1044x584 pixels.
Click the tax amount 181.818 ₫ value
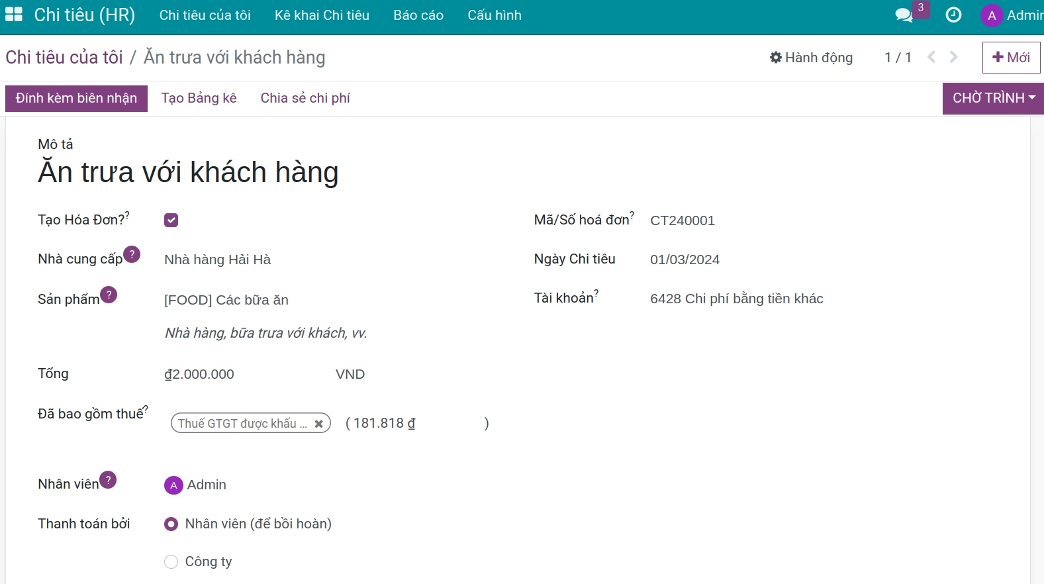coord(384,423)
